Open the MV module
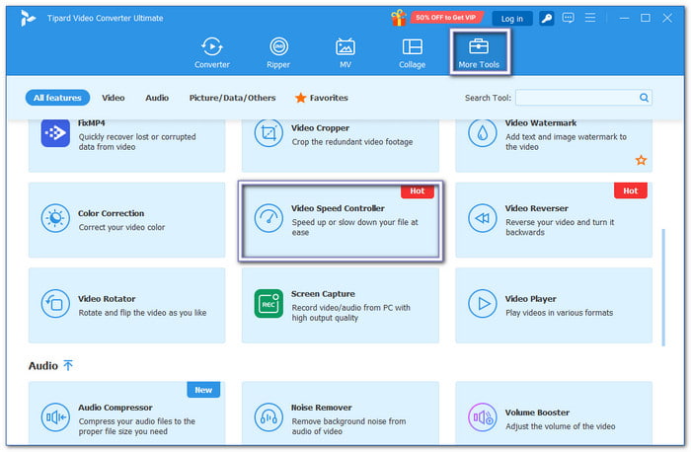The height and width of the screenshot is (452, 691). click(345, 53)
